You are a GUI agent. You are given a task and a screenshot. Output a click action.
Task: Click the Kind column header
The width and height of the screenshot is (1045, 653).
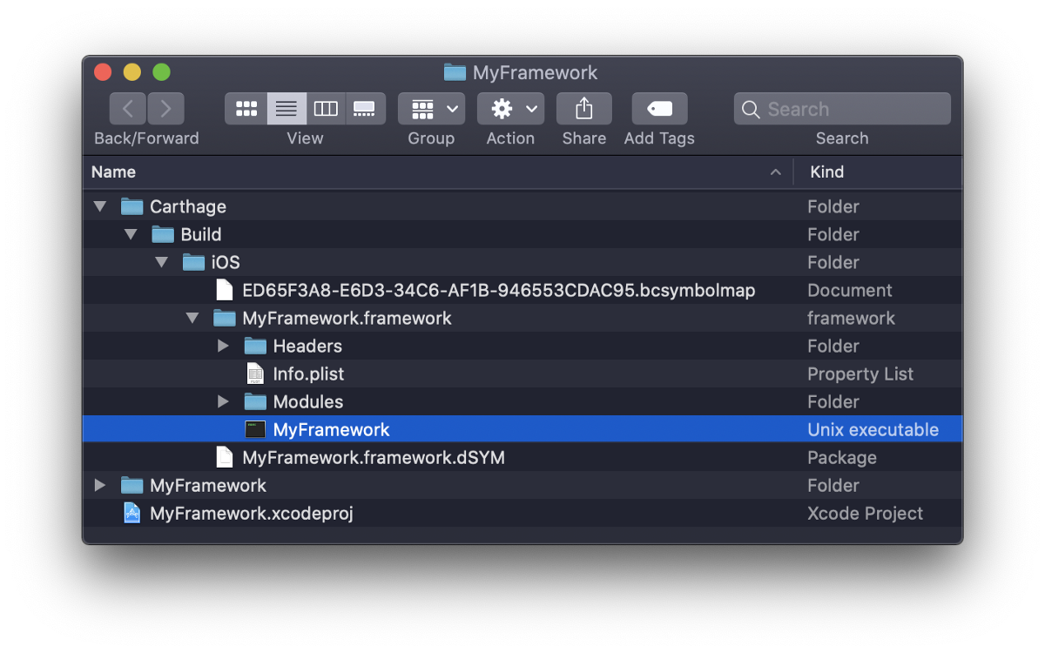(826, 172)
